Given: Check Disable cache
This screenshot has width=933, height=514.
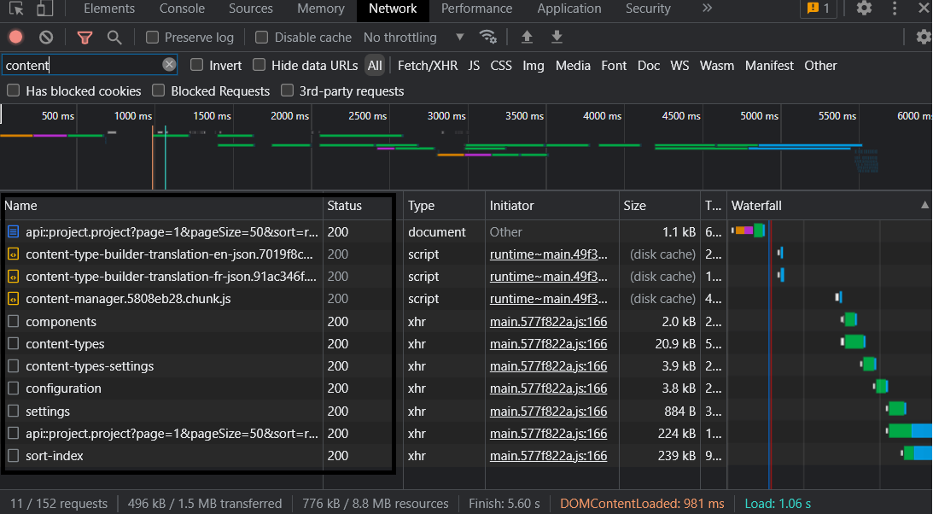Looking at the screenshot, I should coord(261,38).
